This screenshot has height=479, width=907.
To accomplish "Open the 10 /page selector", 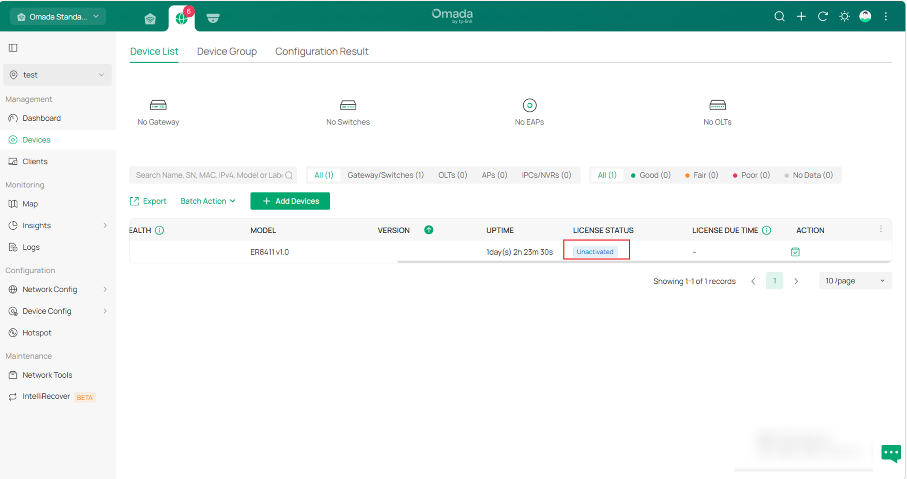I will pyautogui.click(x=855, y=281).
